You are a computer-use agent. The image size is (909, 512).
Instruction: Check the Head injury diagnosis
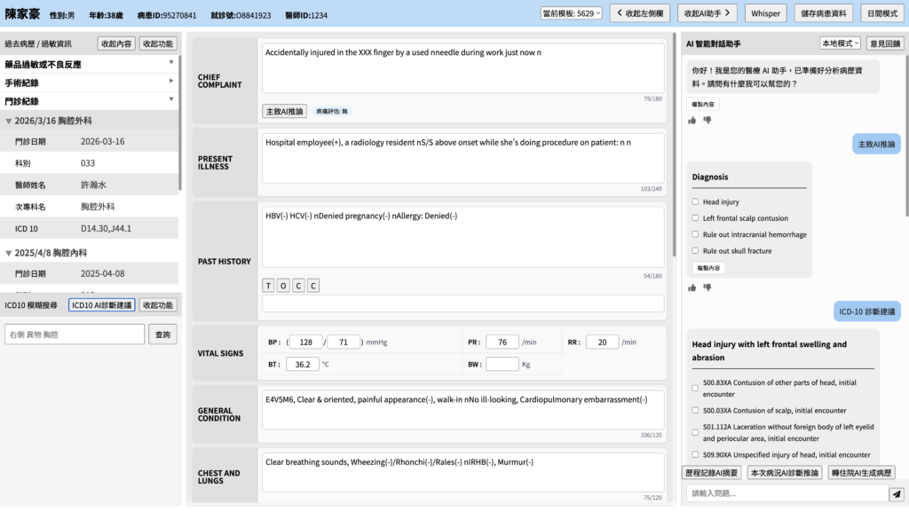[x=695, y=201]
